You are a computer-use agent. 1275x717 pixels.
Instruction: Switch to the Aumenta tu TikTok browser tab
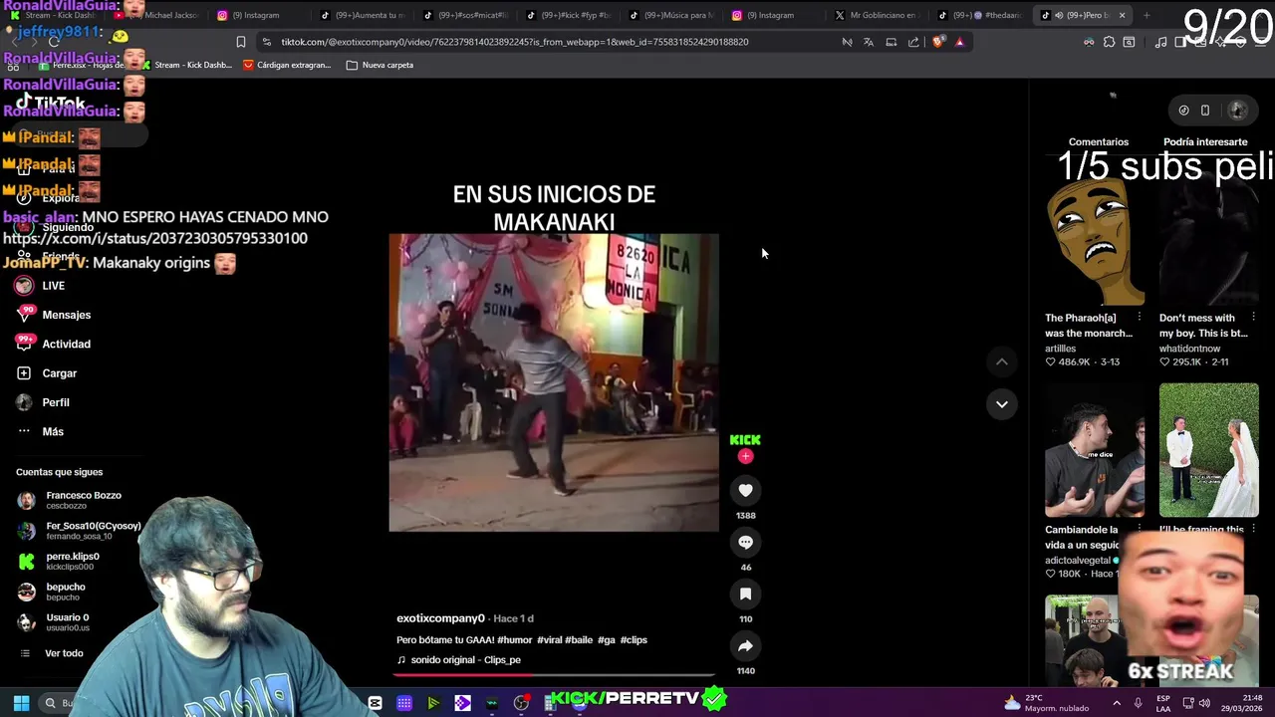click(x=365, y=15)
